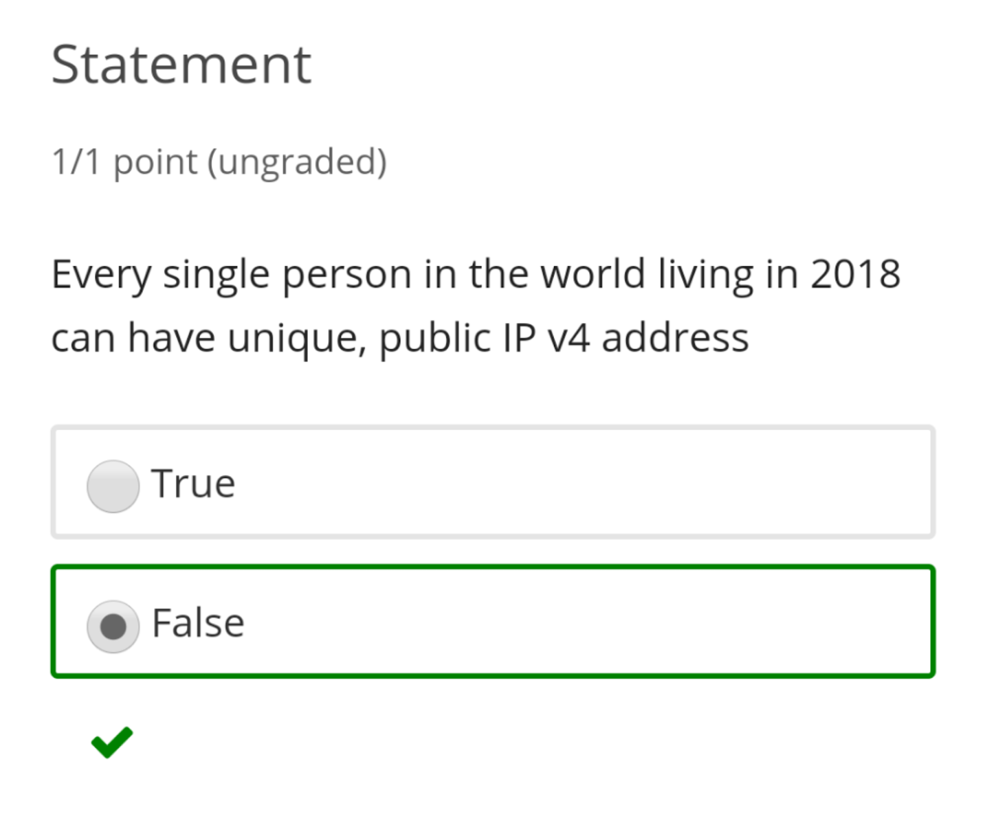985x814 pixels.
Task: Click the "True" answer label text
Action: coord(193,484)
